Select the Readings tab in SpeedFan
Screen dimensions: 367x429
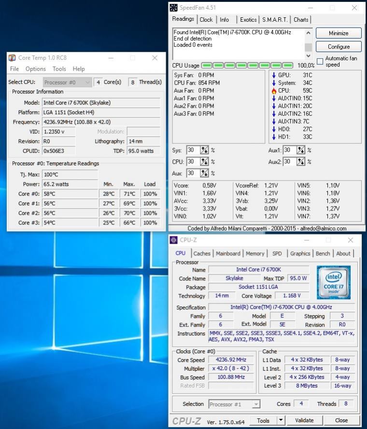click(183, 19)
